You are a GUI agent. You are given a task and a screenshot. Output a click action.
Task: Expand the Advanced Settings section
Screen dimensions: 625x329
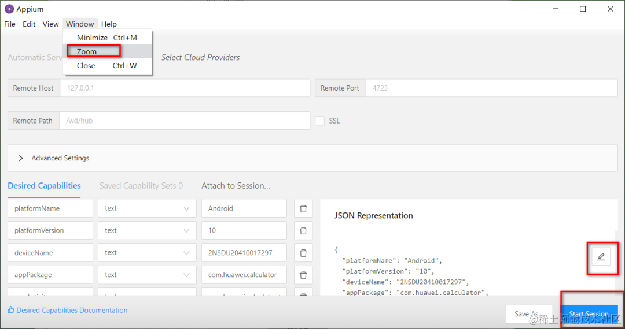tap(21, 158)
